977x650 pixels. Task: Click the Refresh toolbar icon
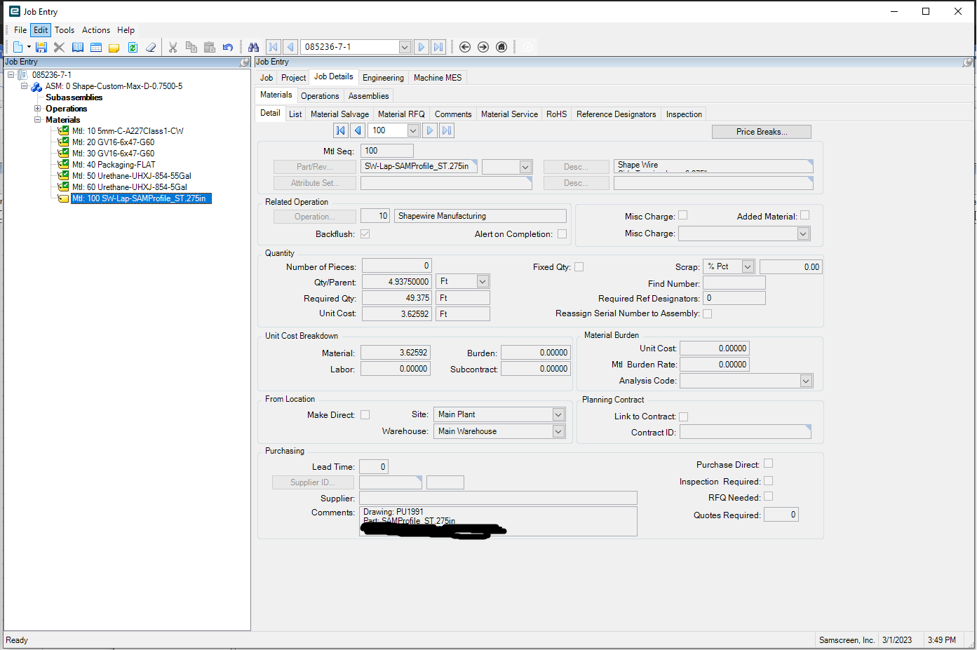coord(133,47)
